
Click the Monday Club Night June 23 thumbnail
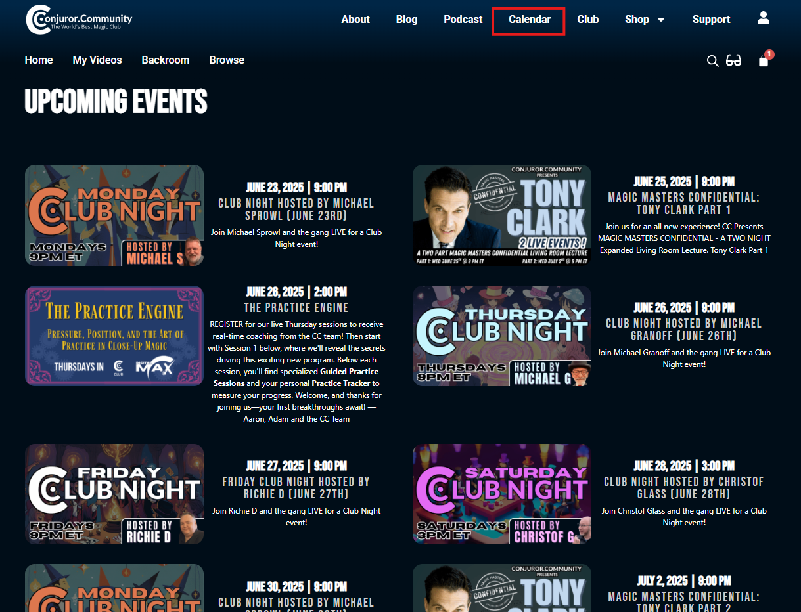[114, 215]
